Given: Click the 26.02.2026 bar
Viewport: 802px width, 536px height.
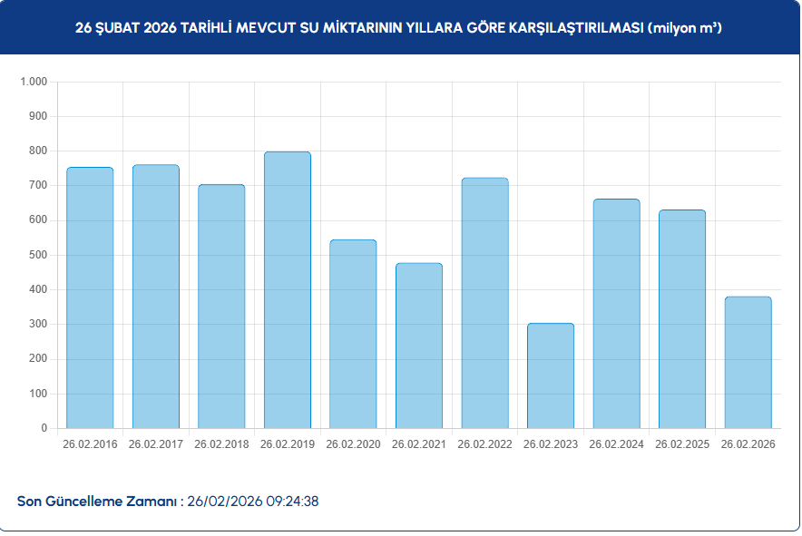Looking at the screenshot, I should (x=748, y=363).
